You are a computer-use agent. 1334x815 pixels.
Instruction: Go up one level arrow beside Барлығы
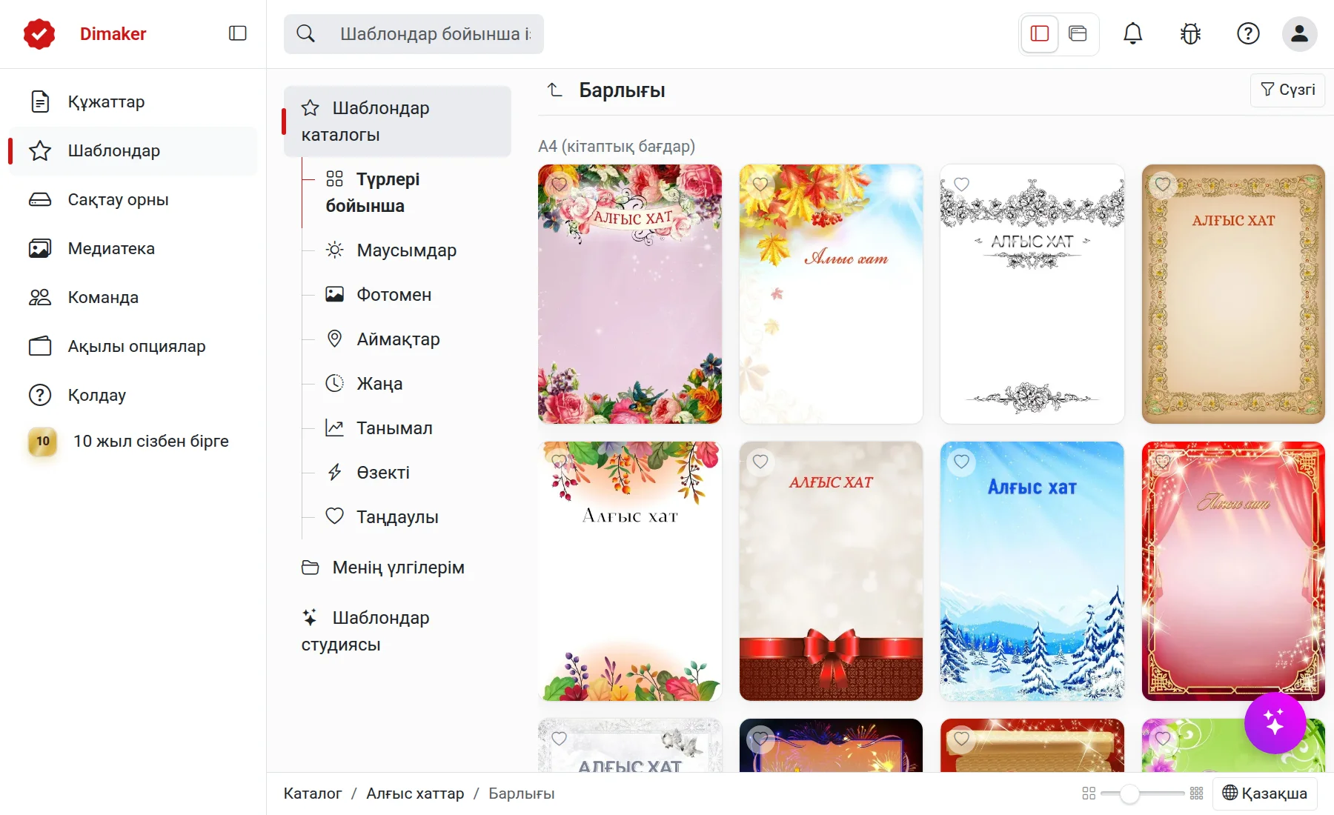point(555,90)
